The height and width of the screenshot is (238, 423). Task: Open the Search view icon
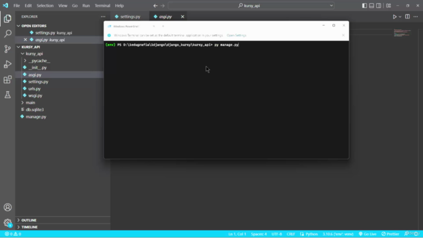[7, 34]
